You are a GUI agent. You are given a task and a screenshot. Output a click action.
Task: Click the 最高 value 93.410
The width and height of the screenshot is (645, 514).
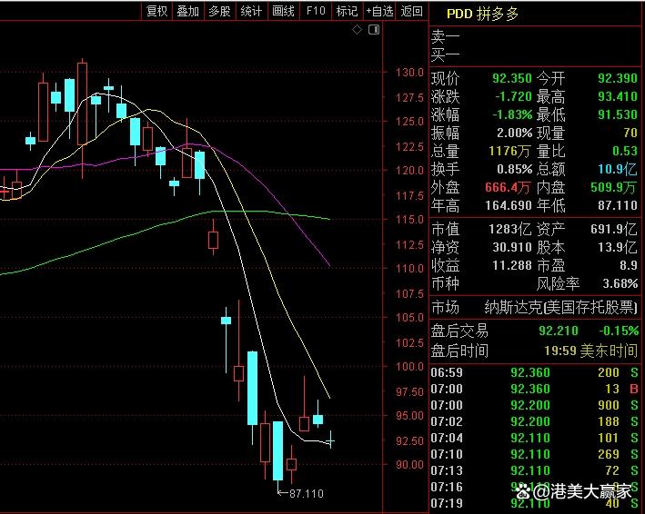coord(618,96)
